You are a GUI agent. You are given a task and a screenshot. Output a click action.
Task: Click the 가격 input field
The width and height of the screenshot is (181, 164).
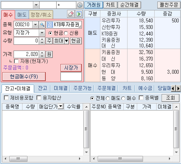pos(26,54)
